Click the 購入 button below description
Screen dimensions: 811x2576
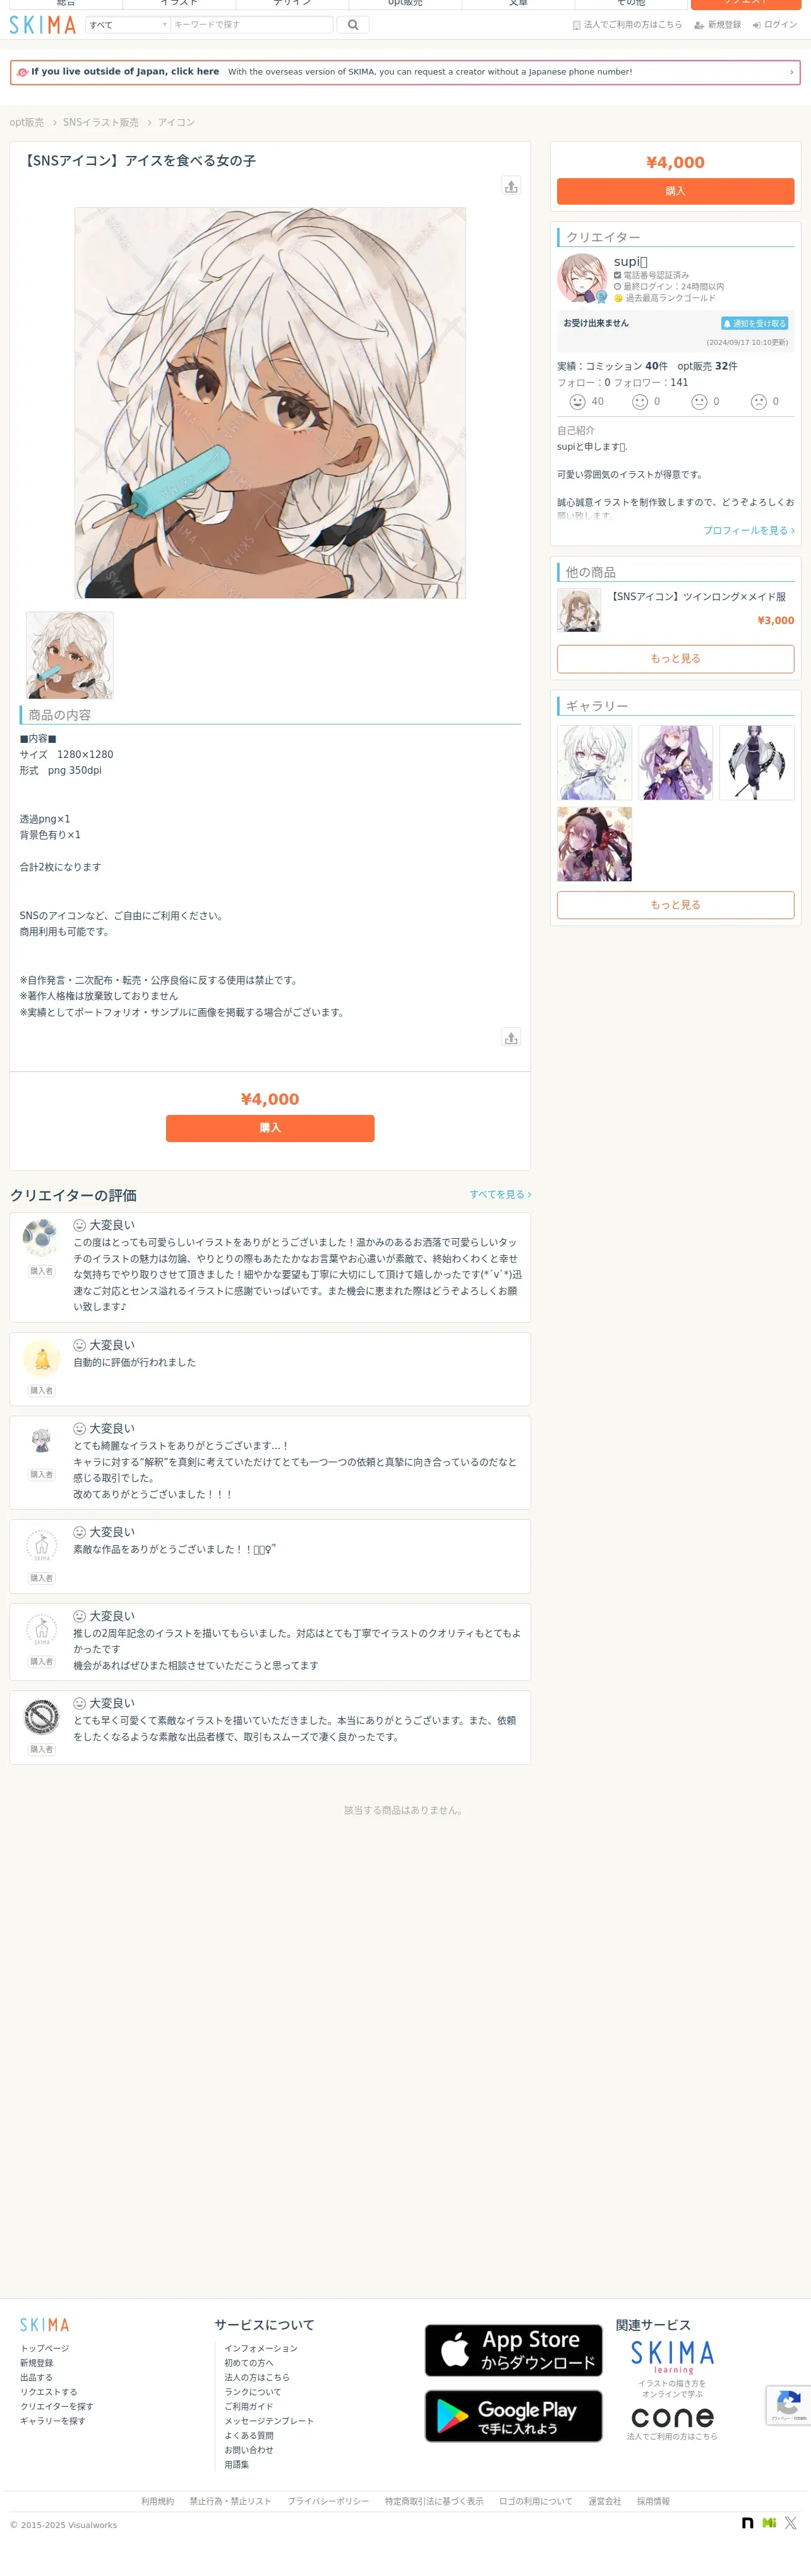point(270,1128)
